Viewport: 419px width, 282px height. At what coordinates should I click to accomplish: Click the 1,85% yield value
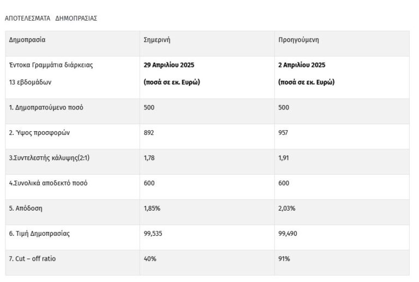point(152,209)
